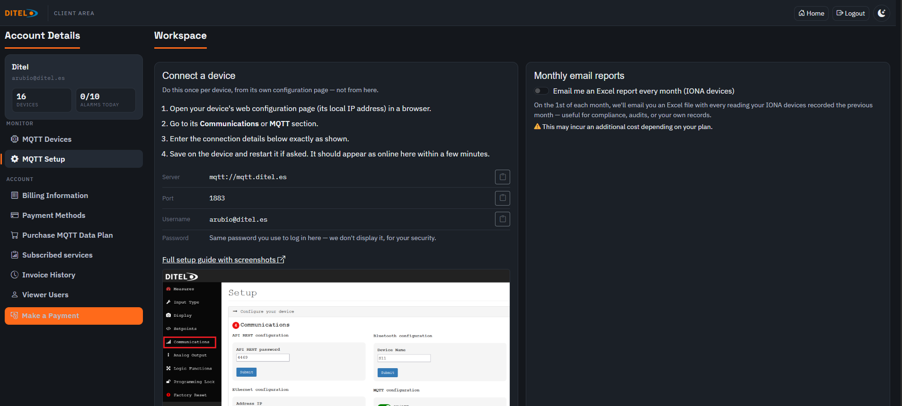This screenshot has height=406, width=902.
Task: Click the Workspace heading
Action: pyautogui.click(x=180, y=35)
